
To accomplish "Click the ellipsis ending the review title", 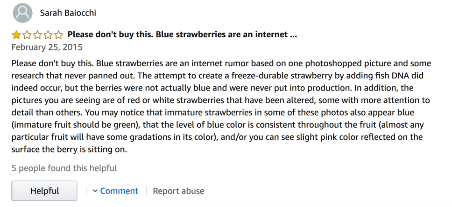I will click(x=293, y=35).
